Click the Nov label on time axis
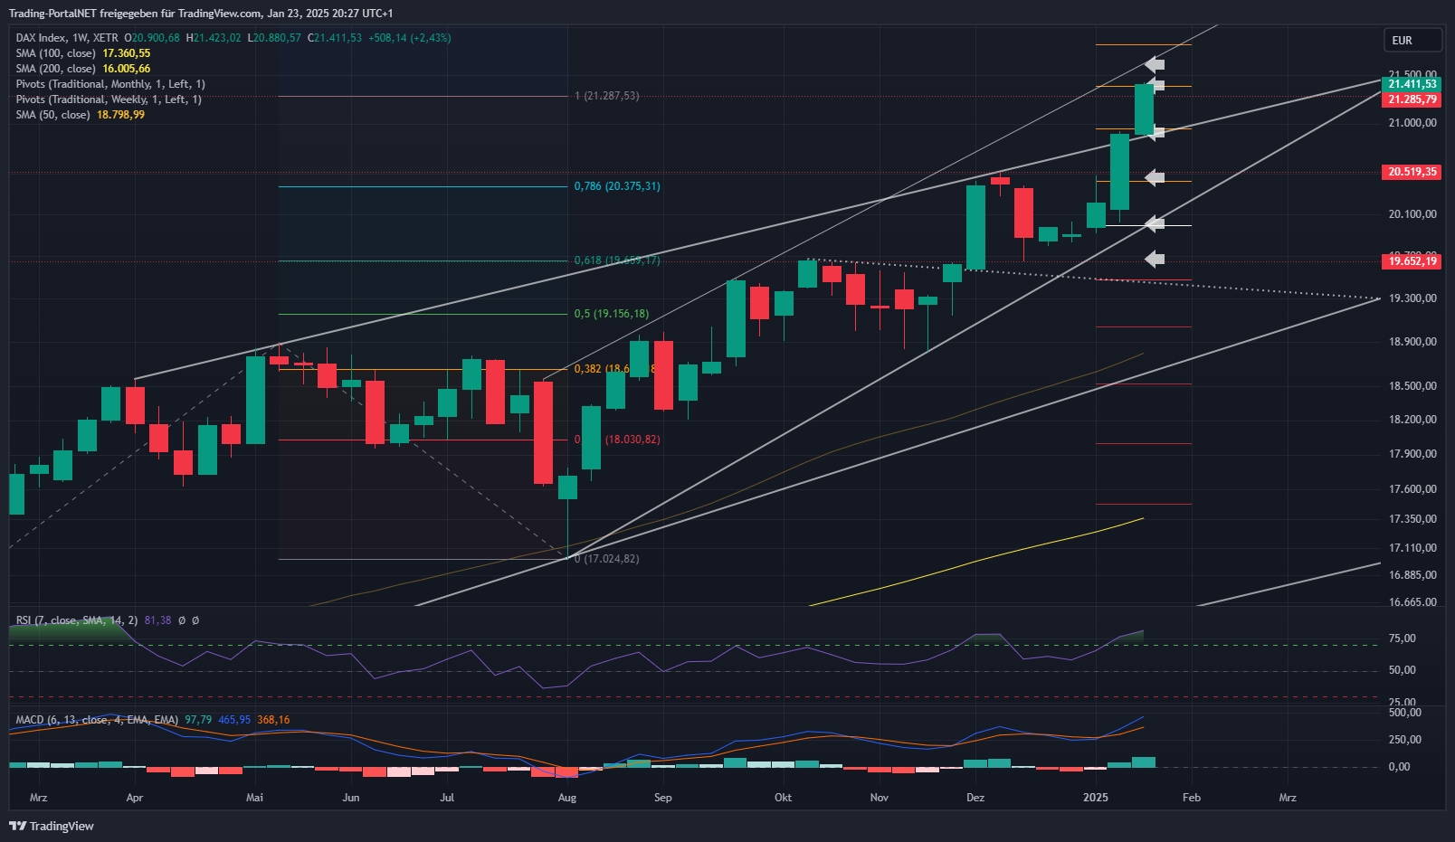 point(880,798)
